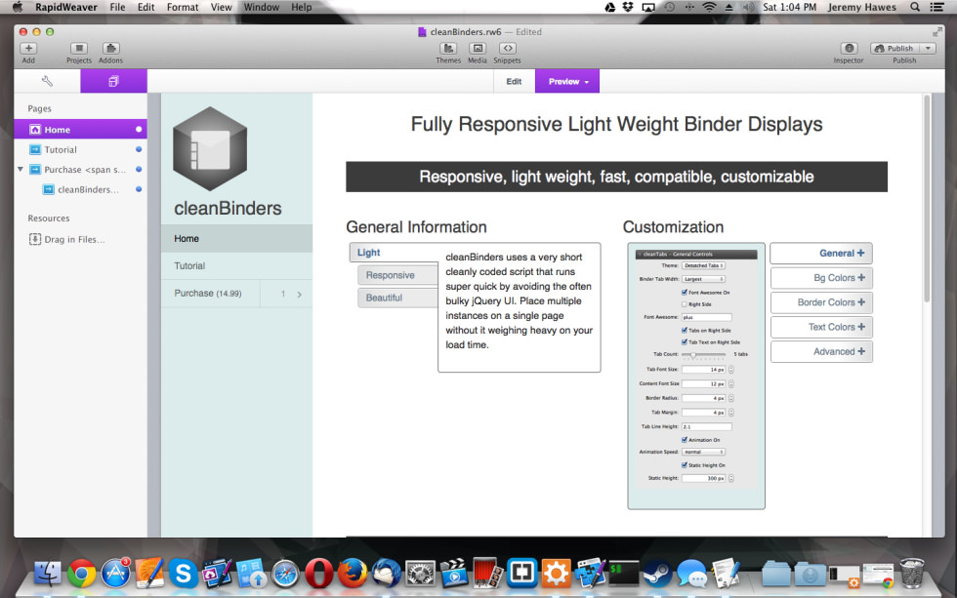
Task: Toggle the Right Side checkbox
Action: (x=685, y=304)
